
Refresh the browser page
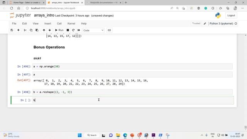(12, 8)
